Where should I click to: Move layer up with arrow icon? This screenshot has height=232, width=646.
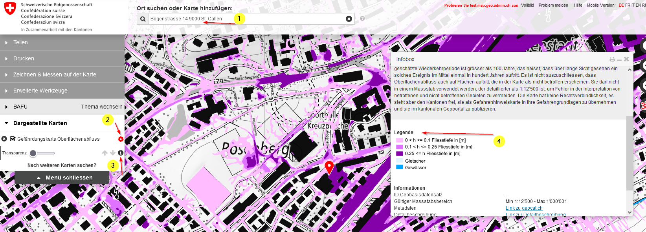(x=105, y=153)
